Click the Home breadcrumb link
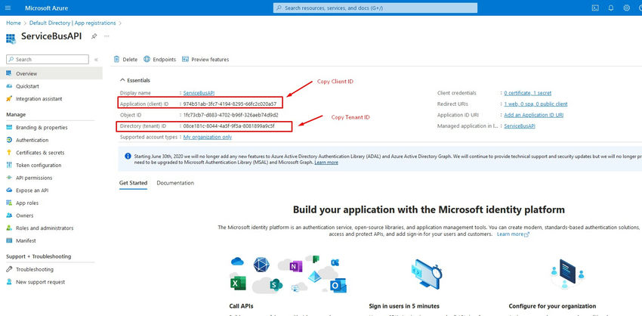The image size is (642, 316). tap(14, 23)
